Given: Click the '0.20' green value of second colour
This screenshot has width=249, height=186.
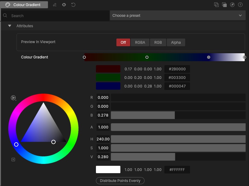Looking at the screenshot, I should 138,78.
